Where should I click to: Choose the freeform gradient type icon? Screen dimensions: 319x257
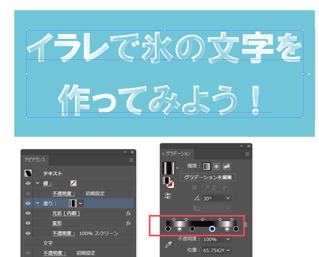[227, 167]
